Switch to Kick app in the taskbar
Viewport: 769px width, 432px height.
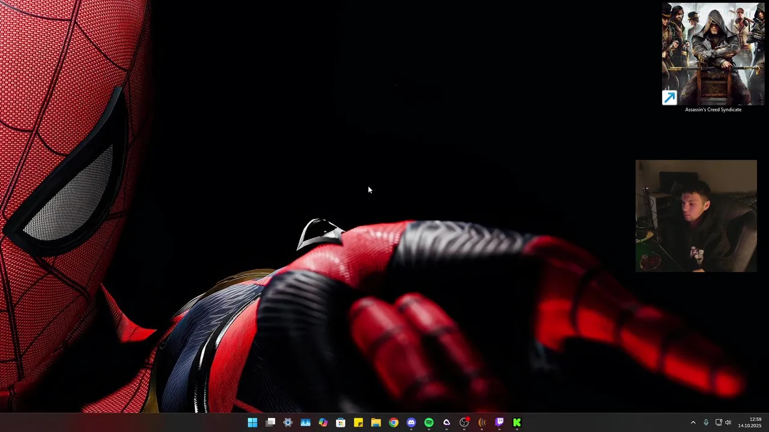coord(517,422)
